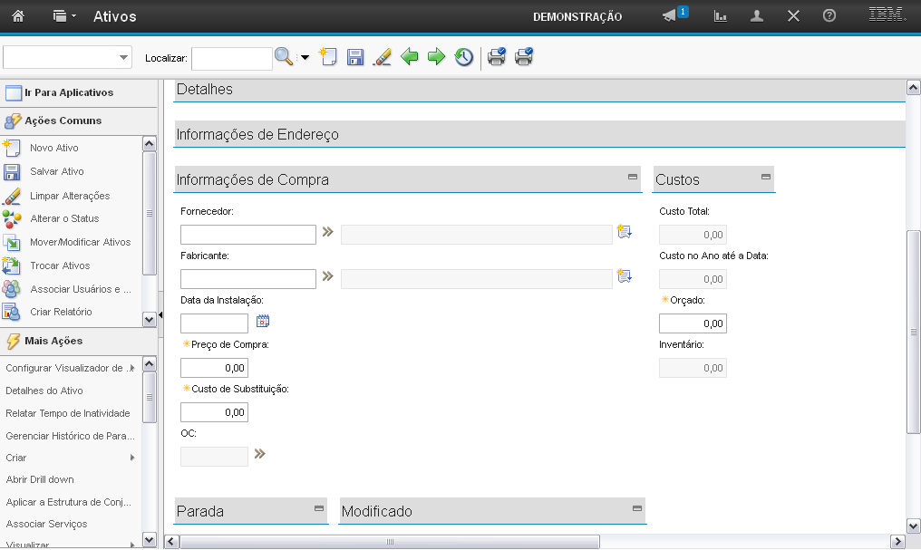Click the home icon in header
Screen dimensions: 921x550
pos(17,16)
